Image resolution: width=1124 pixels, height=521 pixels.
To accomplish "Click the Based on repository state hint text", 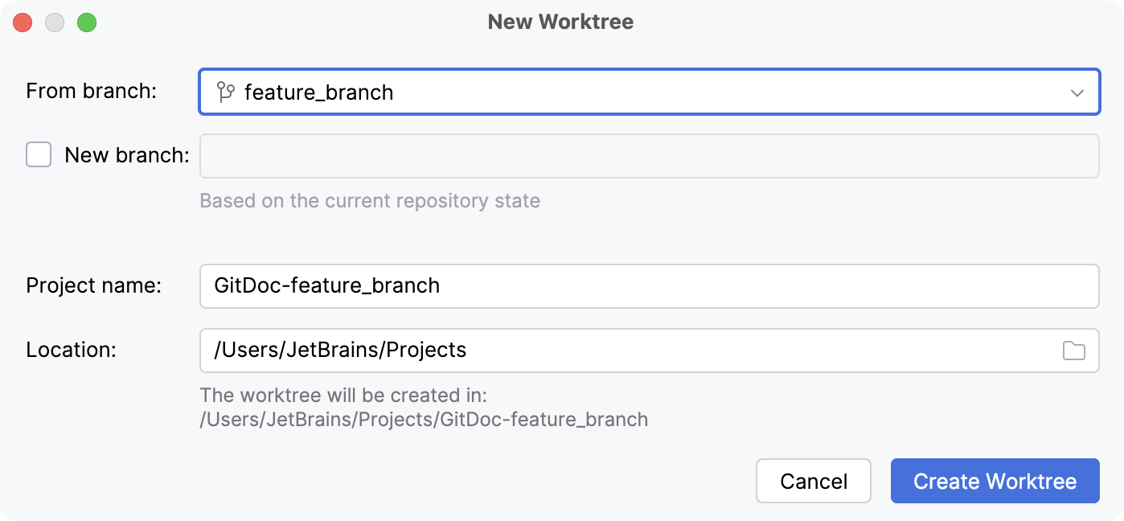I will pos(371,201).
